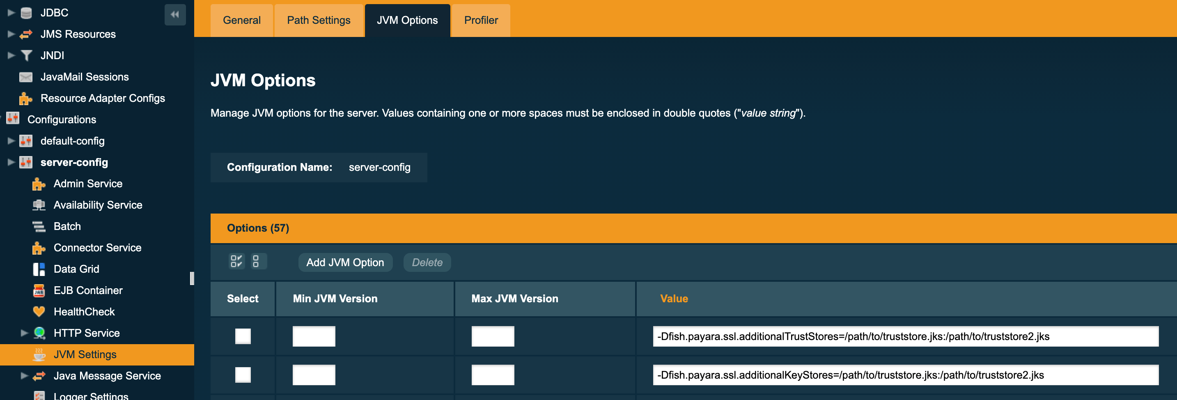This screenshot has width=1177, height=400.
Task: Check the truststore row's Select checkbox
Action: 243,336
